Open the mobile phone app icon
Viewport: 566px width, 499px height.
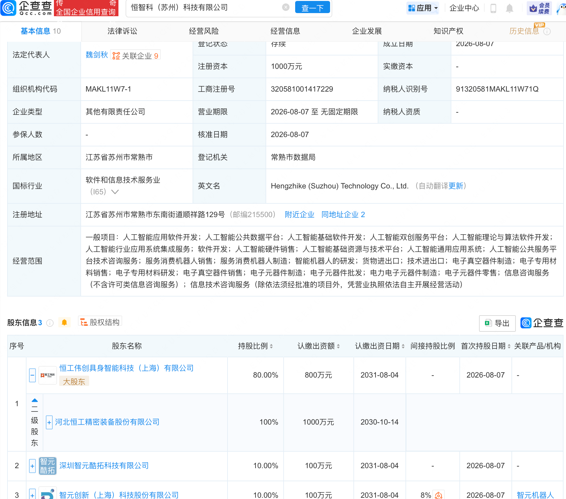pos(493,8)
